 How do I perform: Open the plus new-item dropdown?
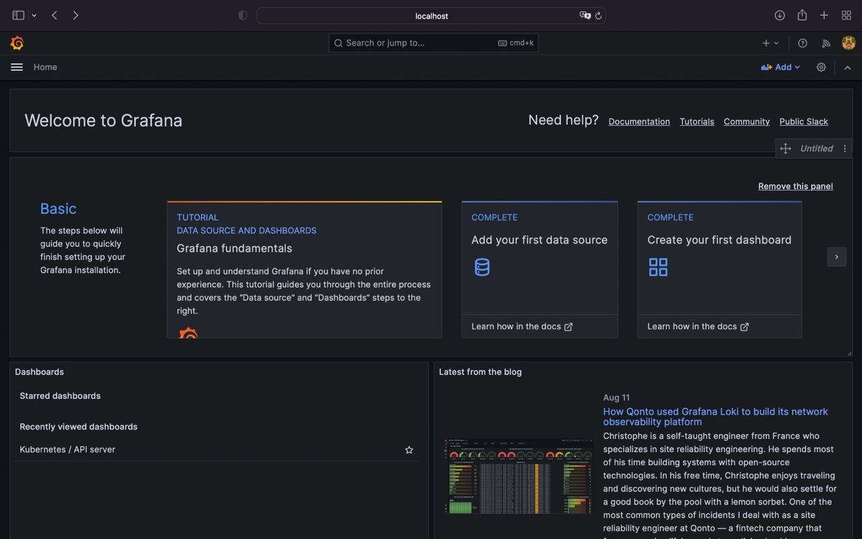point(770,43)
